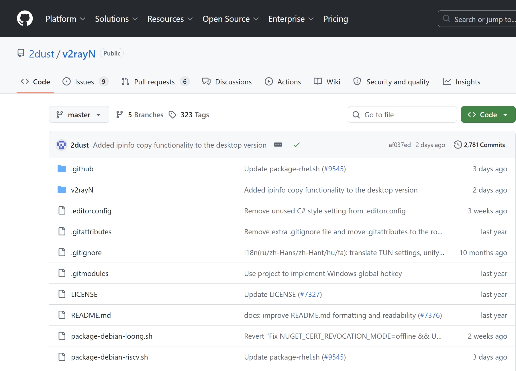
Task: Click the file icon for .gitattributes
Action: (x=62, y=231)
